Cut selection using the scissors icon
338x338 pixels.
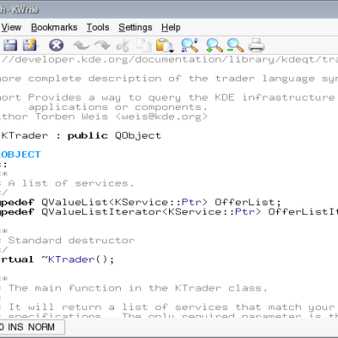tap(123, 46)
